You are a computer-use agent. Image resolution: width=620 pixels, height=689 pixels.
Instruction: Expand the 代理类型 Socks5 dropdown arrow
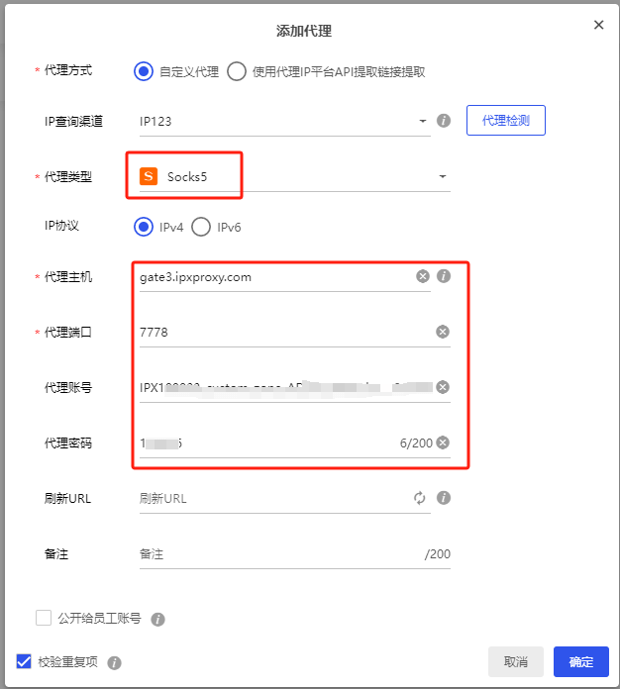tap(443, 176)
